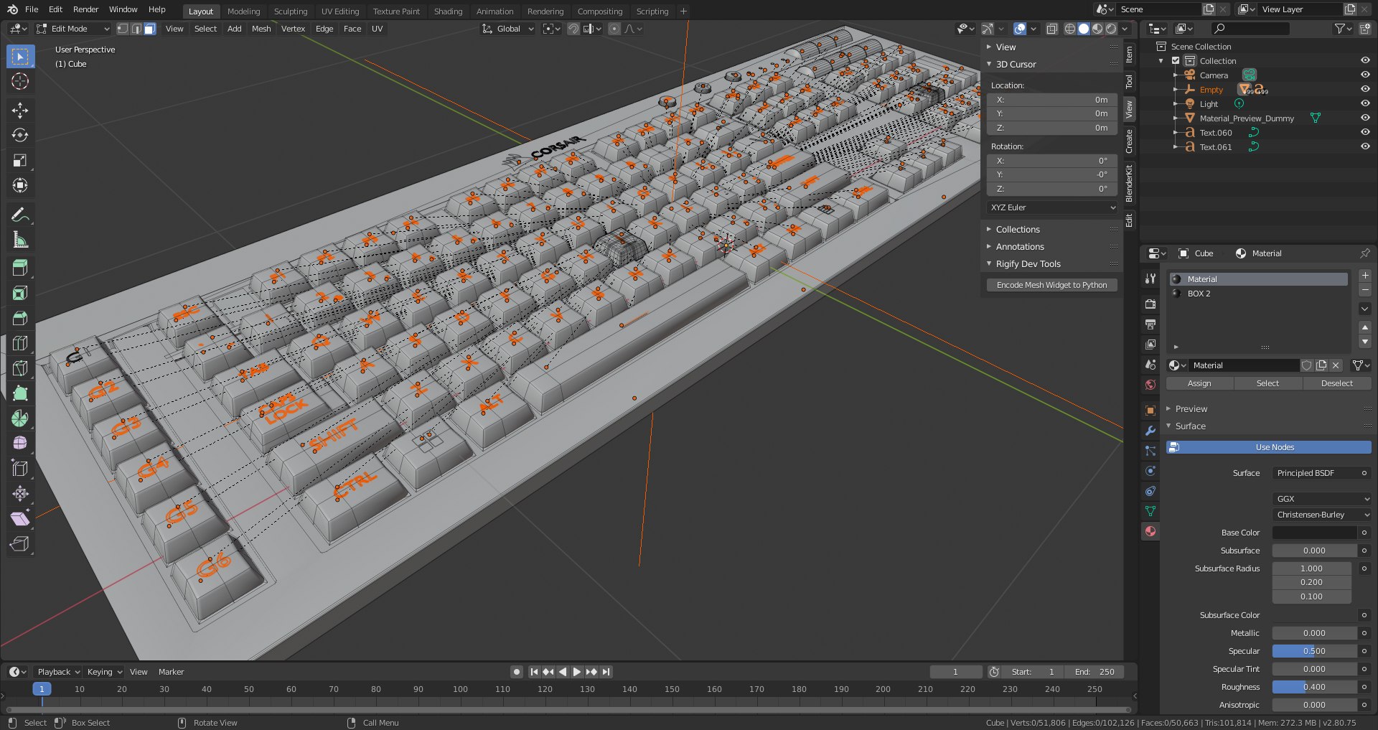Toggle X-ray display in viewport header
This screenshot has height=730, width=1378.
click(x=1051, y=29)
